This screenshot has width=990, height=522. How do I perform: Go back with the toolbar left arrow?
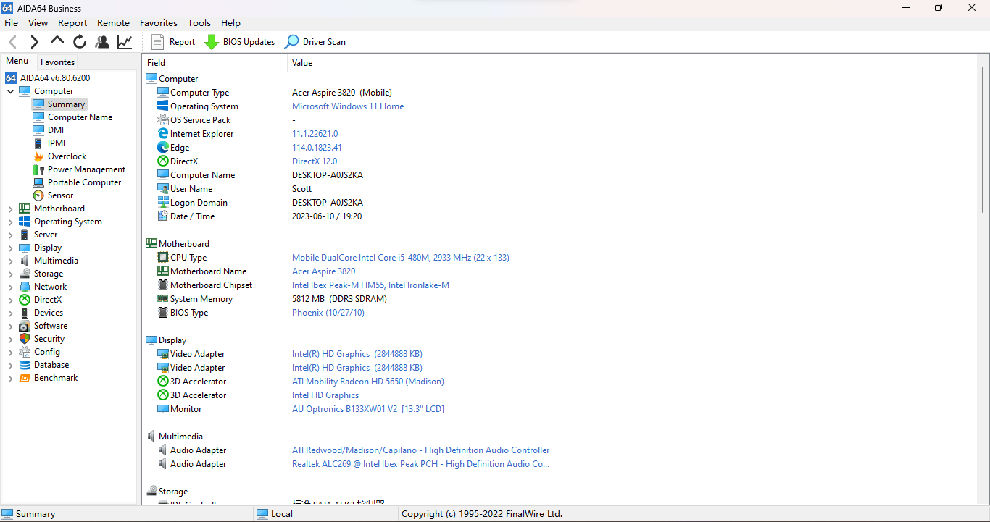click(x=12, y=42)
